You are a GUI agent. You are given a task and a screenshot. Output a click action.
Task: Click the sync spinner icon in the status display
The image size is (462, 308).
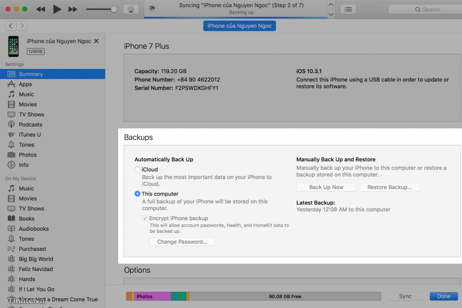click(152, 8)
